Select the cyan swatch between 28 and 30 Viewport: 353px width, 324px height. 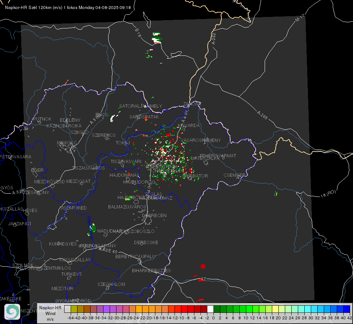coord(308,309)
